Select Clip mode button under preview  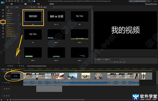pyautogui.click(x=99, y=60)
